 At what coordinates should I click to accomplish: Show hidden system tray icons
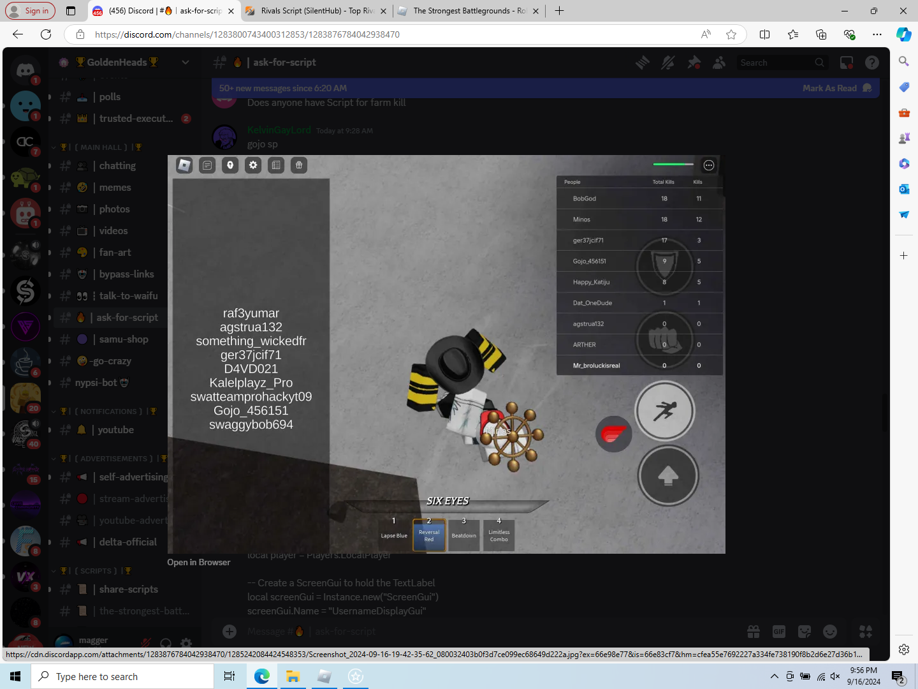(774, 676)
